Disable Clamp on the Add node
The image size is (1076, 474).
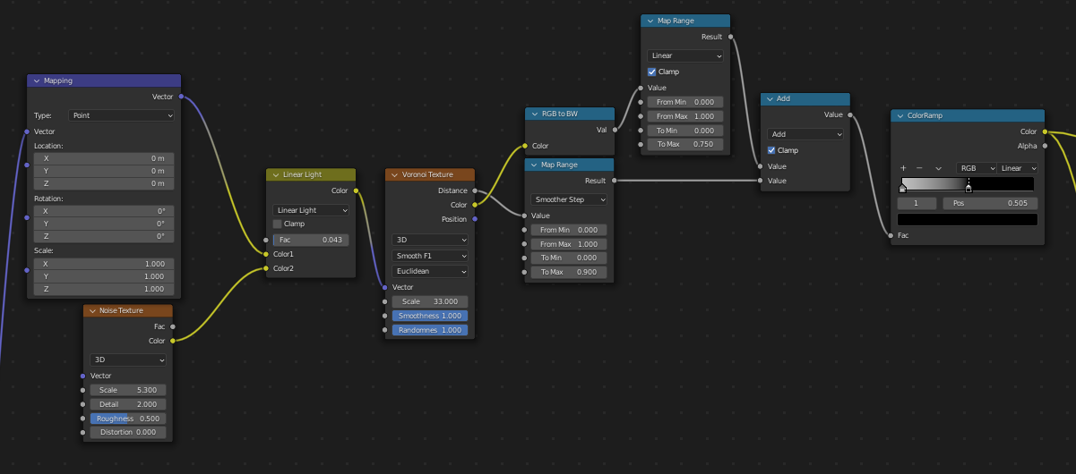772,150
